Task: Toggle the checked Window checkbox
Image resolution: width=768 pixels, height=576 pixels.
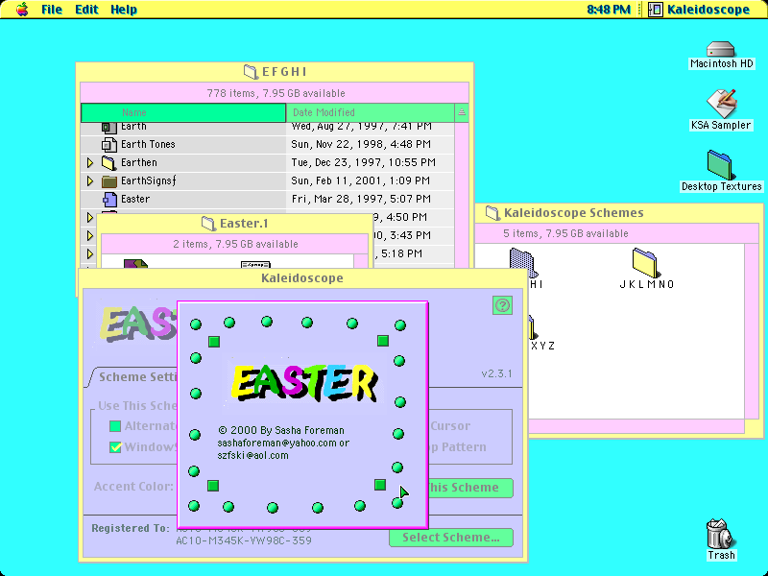Action: click(115, 446)
